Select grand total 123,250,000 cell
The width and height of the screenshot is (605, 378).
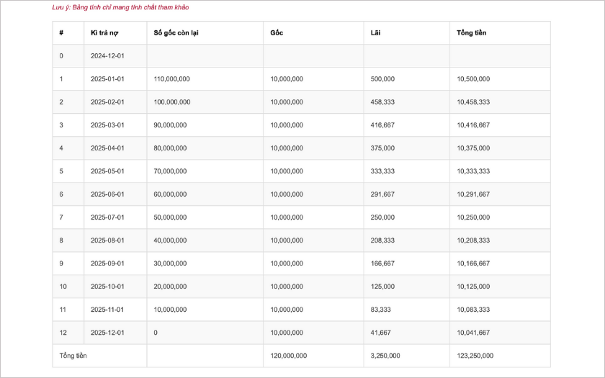(475, 356)
